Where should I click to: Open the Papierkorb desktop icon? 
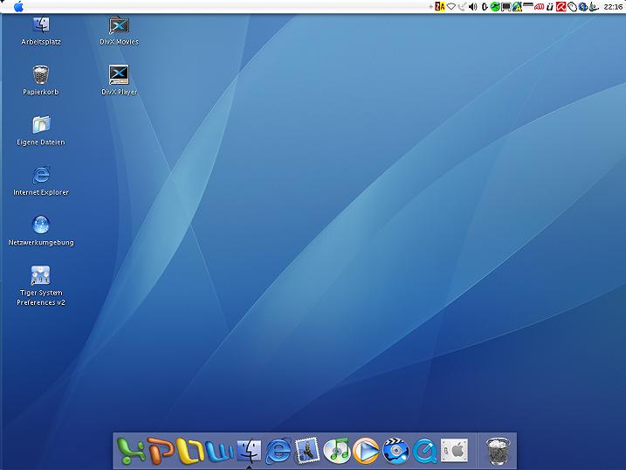pyautogui.click(x=40, y=75)
